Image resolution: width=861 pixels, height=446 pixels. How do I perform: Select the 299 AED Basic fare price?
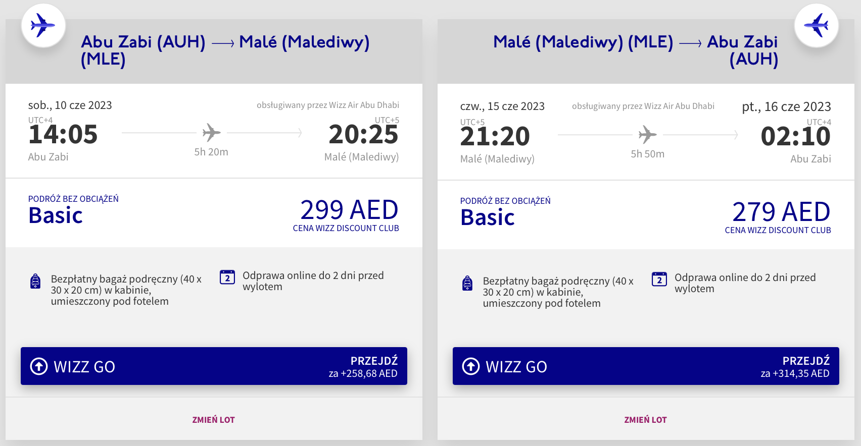[349, 210]
